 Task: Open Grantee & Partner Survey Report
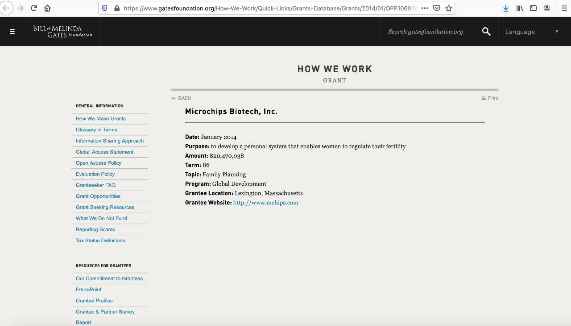[x=105, y=317]
